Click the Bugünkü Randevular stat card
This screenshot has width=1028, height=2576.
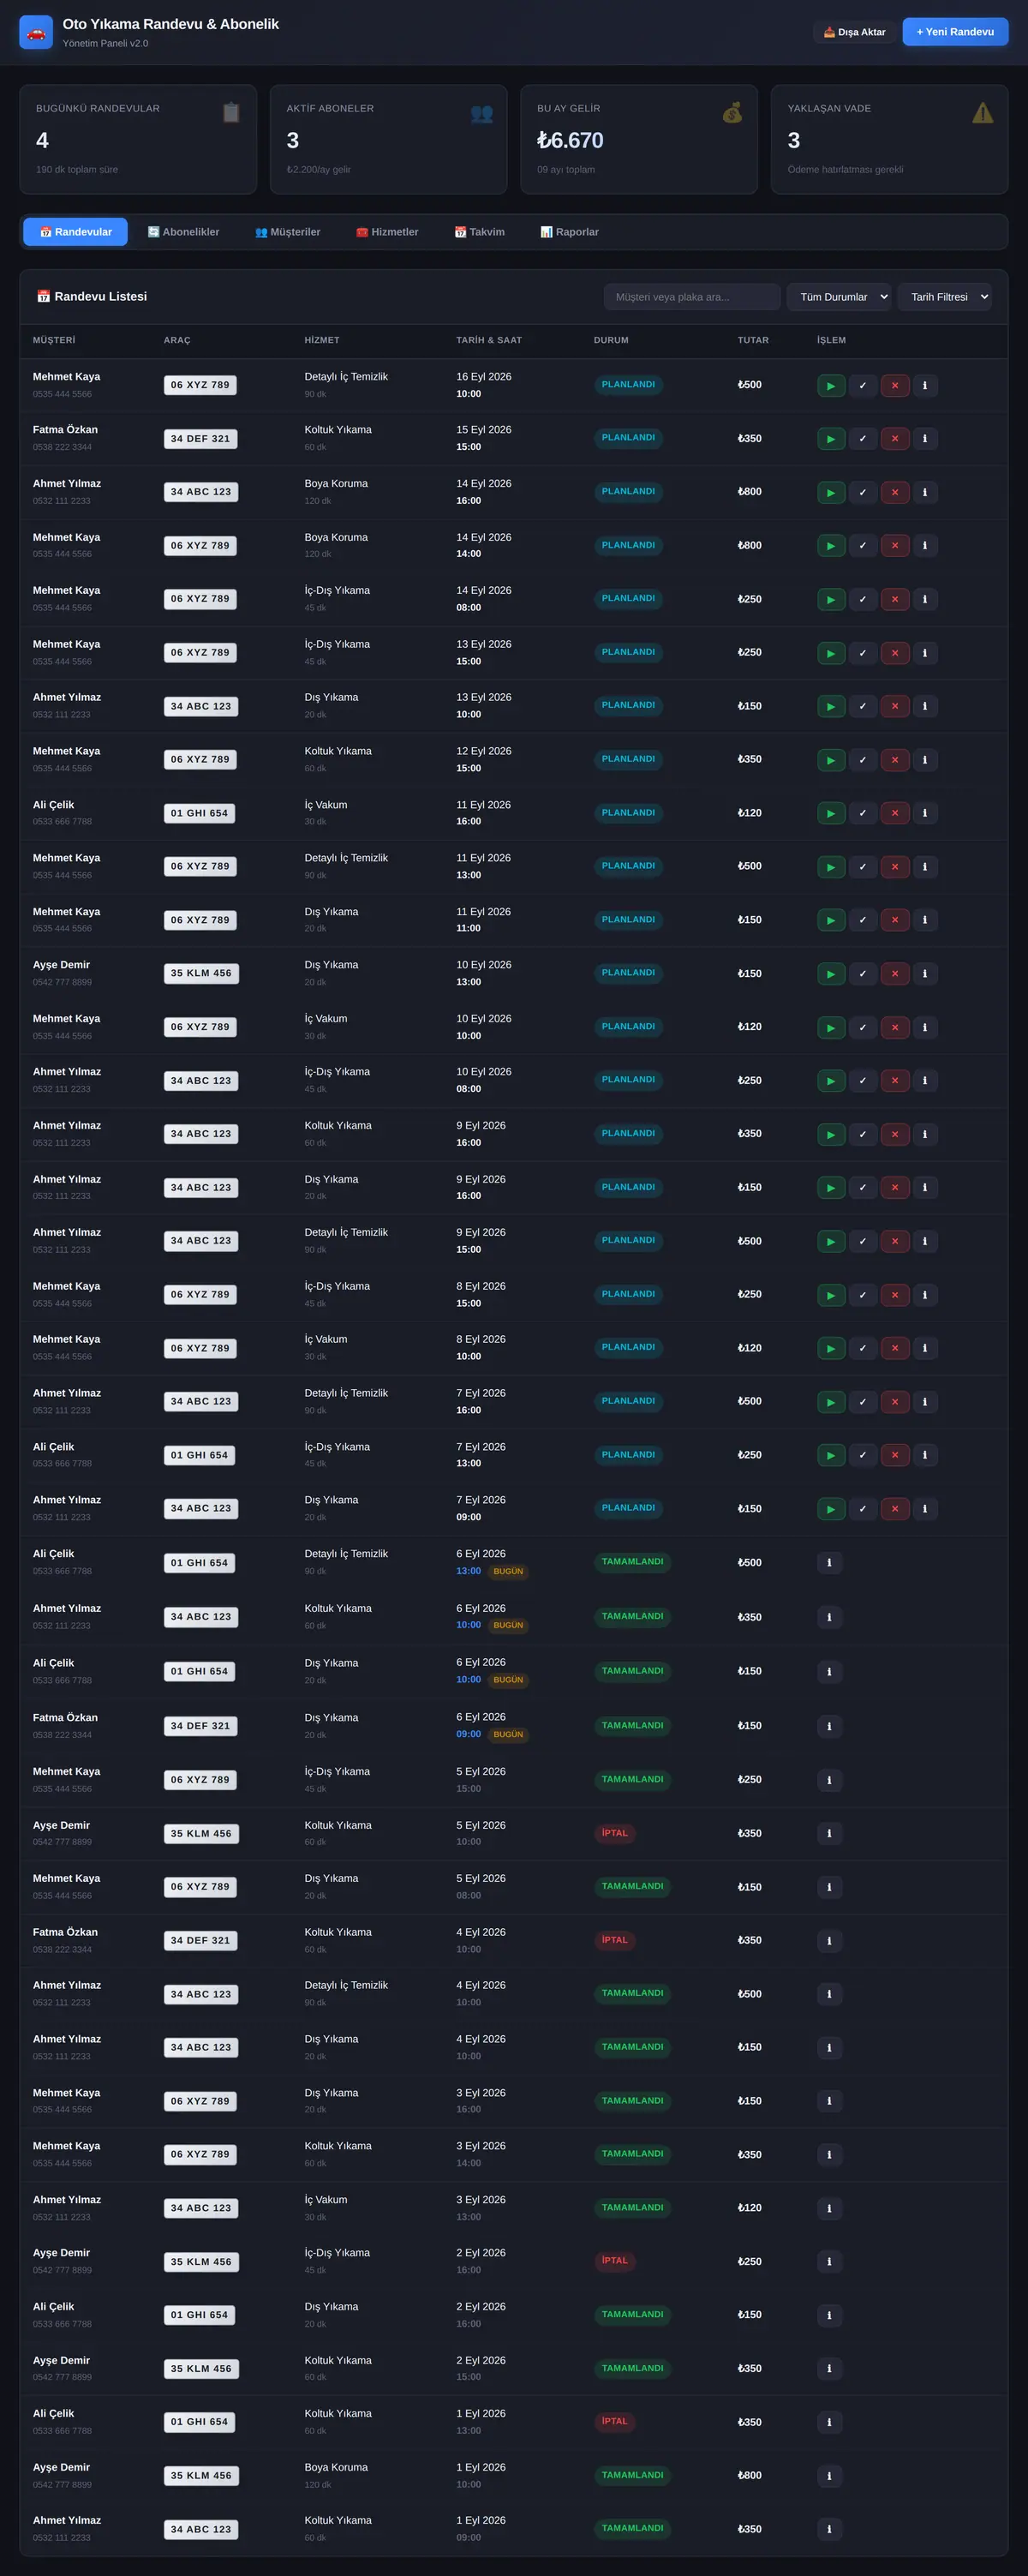(x=138, y=139)
